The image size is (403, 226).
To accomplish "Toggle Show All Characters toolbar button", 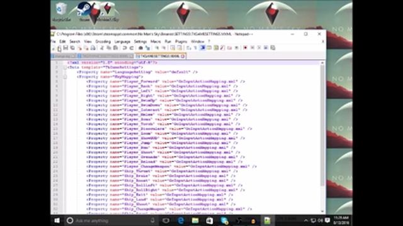I will tap(195, 48).
